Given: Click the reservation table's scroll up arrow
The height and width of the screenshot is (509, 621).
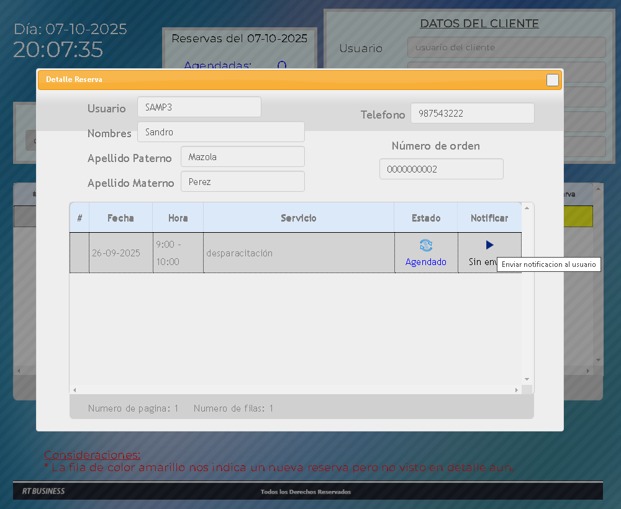Looking at the screenshot, I should (527, 209).
